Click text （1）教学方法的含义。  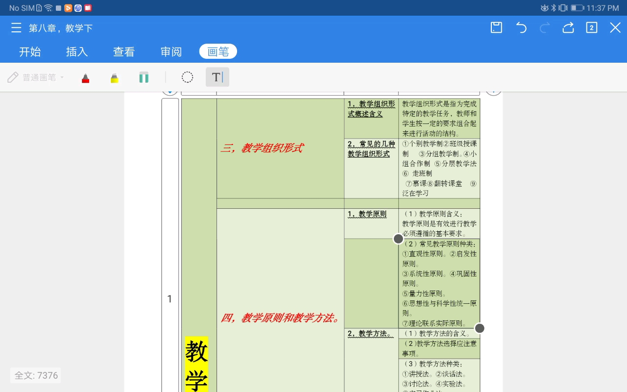[437, 334]
